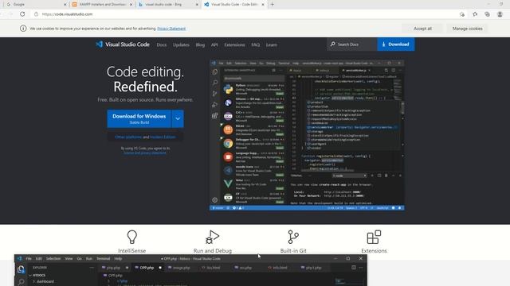The image size is (510, 286).
Task: Click the Search icon in the VS Code window activity bar
Action: (22, 282)
